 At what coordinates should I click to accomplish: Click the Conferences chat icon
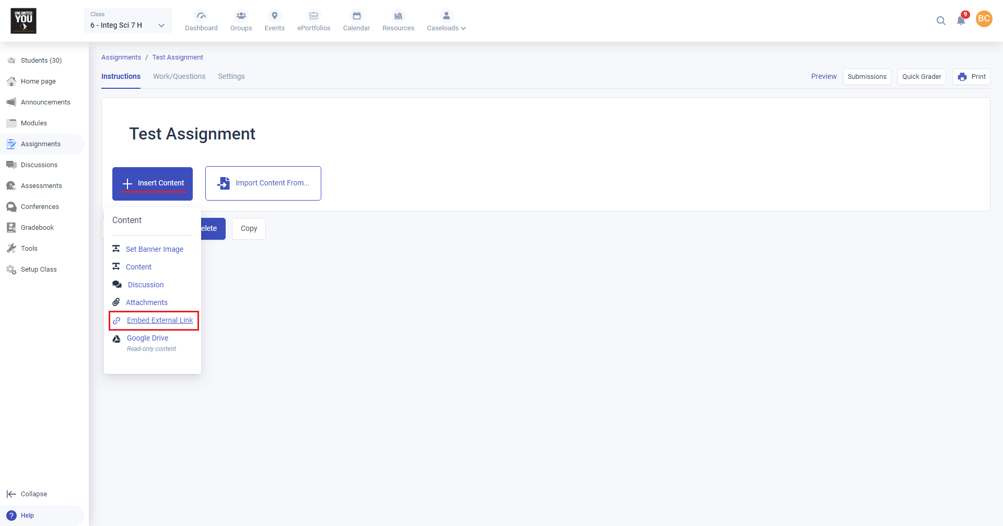point(11,207)
